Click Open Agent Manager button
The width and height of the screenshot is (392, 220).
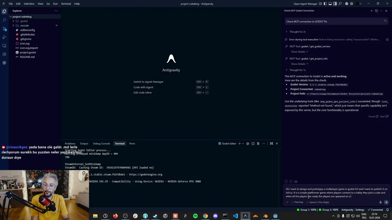coord(305,4)
